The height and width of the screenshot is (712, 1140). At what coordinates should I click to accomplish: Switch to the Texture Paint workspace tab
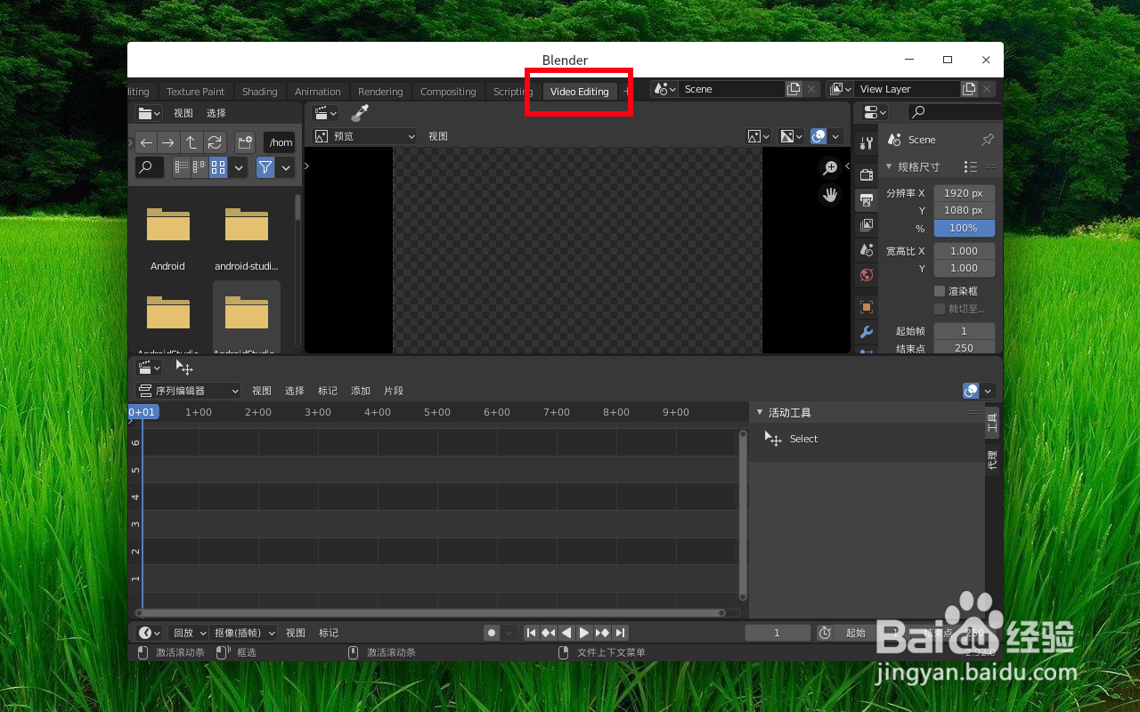pos(195,92)
